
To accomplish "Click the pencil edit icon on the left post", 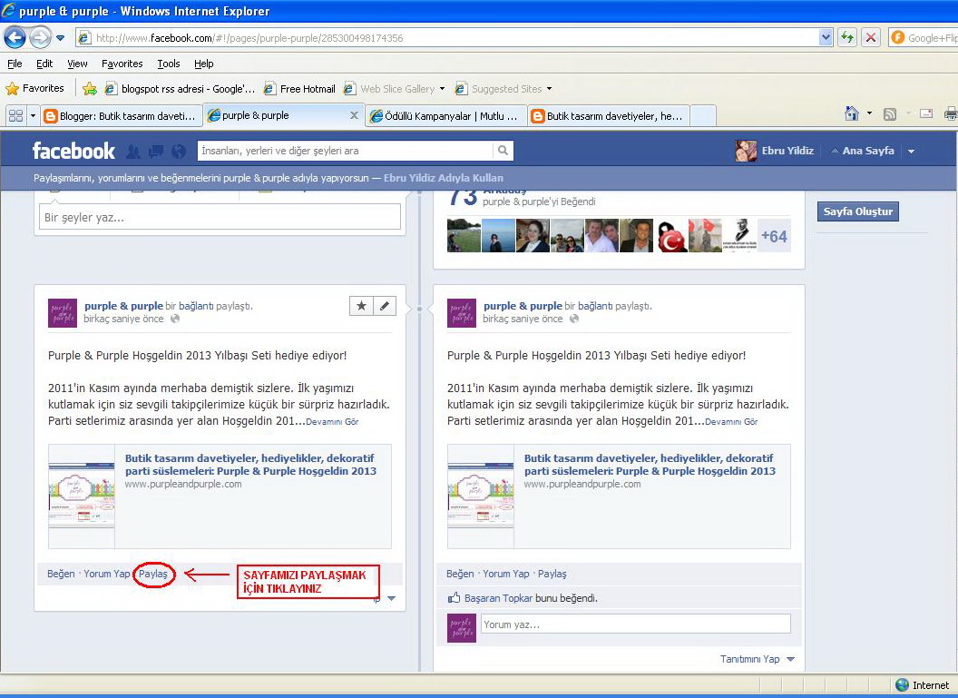I will point(385,306).
